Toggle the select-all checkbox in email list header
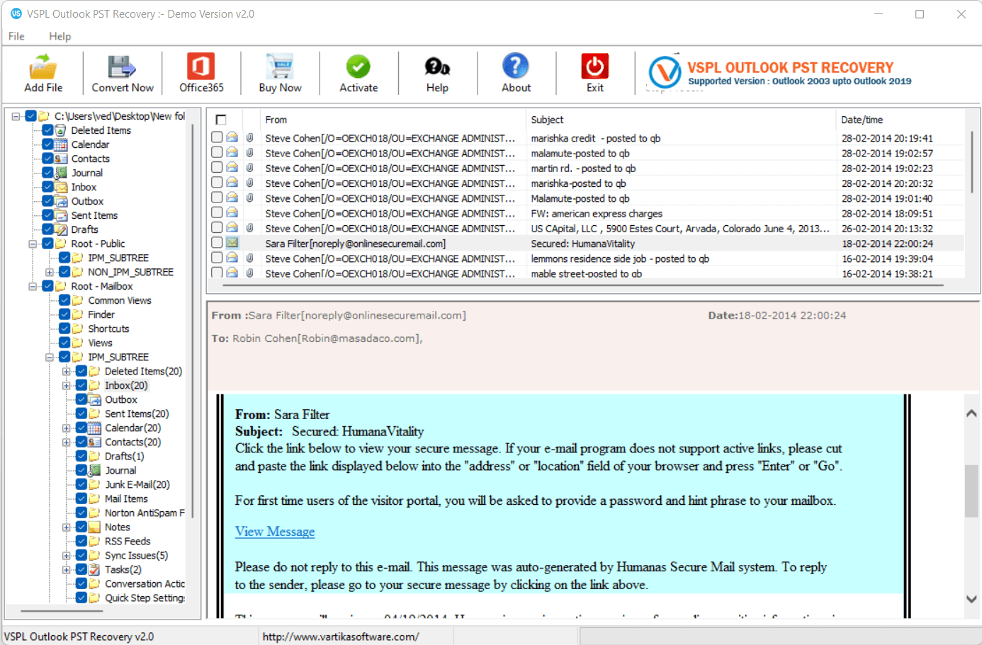The image size is (982, 645). point(221,120)
